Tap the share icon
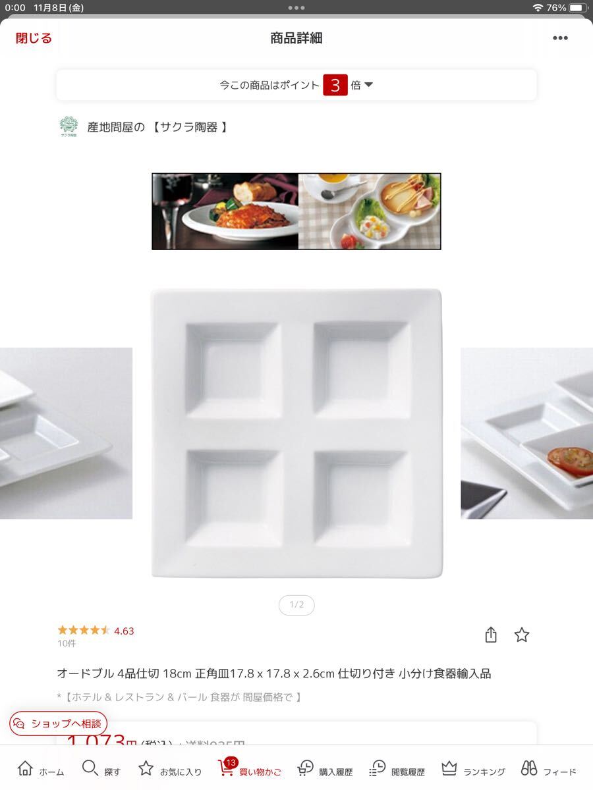The image size is (593, 790). click(x=490, y=635)
